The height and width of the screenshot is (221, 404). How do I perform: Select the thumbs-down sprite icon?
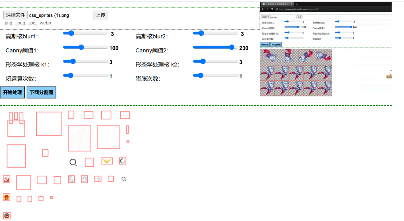click(x=71, y=179)
